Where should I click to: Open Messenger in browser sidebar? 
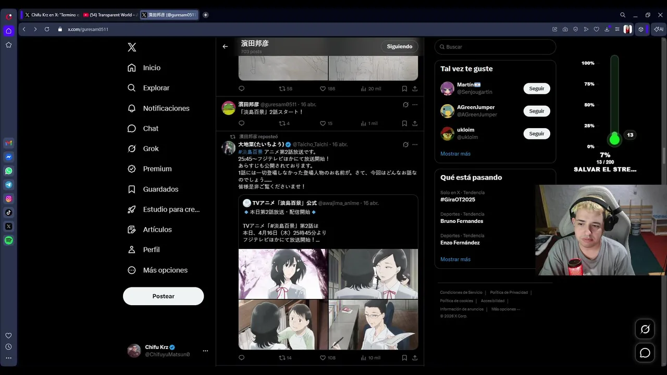pos(9,157)
